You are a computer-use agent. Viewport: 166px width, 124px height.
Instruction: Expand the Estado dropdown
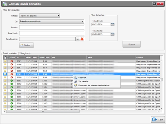(40, 16)
